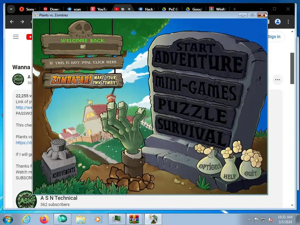This screenshot has height=225, width=300.
Task: Click the muted volume tray icon
Action: [270, 219]
